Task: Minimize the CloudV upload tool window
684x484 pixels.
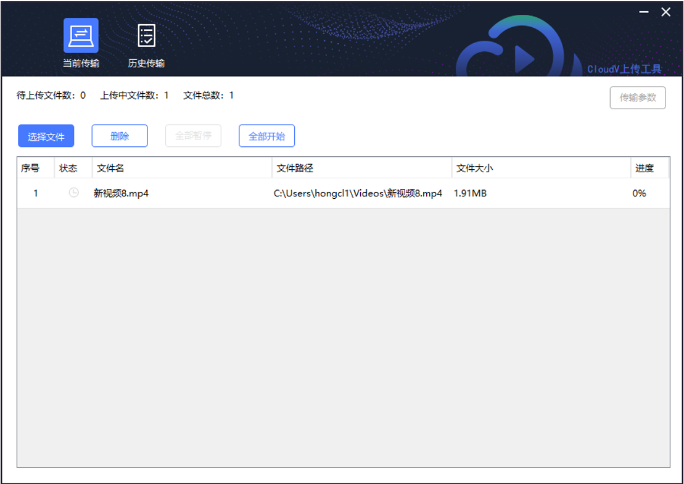Action: pyautogui.click(x=644, y=12)
